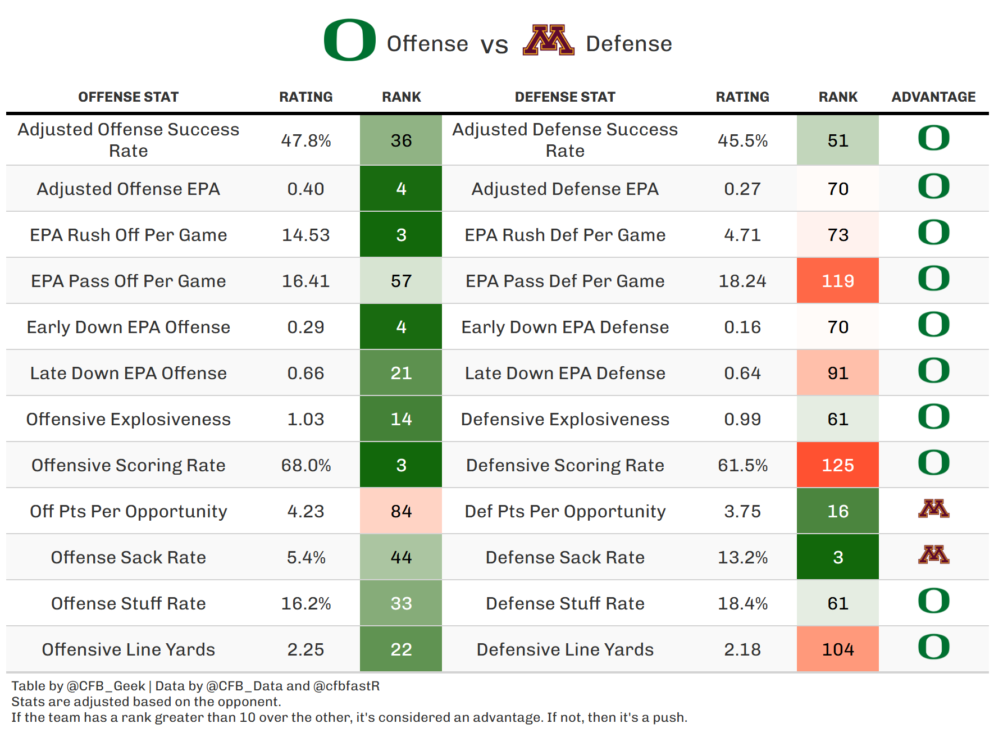Screen dimensions: 994x737
Task: Click the pink offense rank 84 cell
Action: pyautogui.click(x=401, y=511)
